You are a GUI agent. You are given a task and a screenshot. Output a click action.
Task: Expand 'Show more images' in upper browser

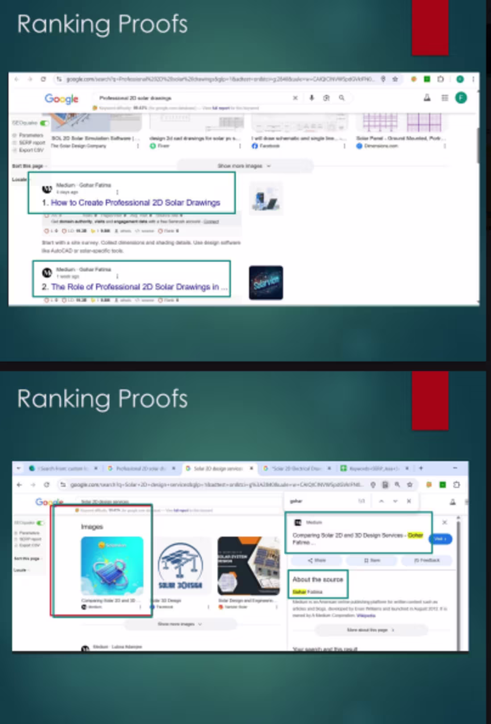(245, 166)
